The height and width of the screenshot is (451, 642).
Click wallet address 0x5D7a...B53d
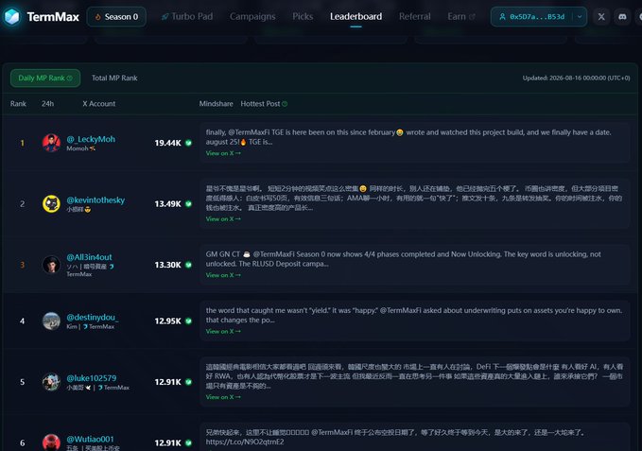coord(532,17)
